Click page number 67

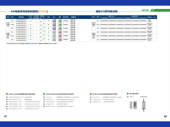pos(5,116)
